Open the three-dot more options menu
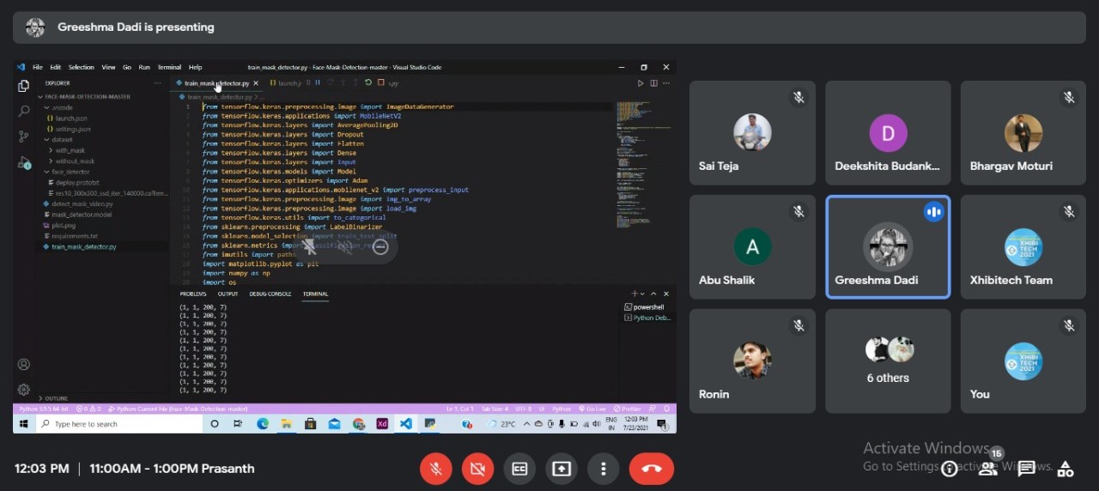1099x491 pixels. 604,469
